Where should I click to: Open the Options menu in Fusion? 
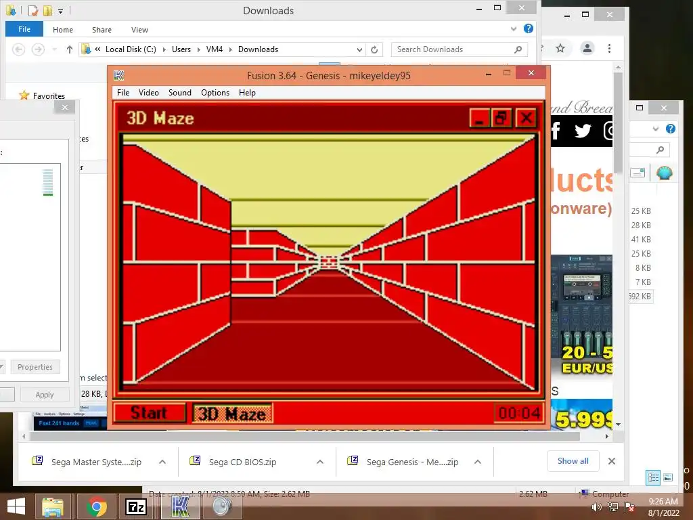(215, 92)
